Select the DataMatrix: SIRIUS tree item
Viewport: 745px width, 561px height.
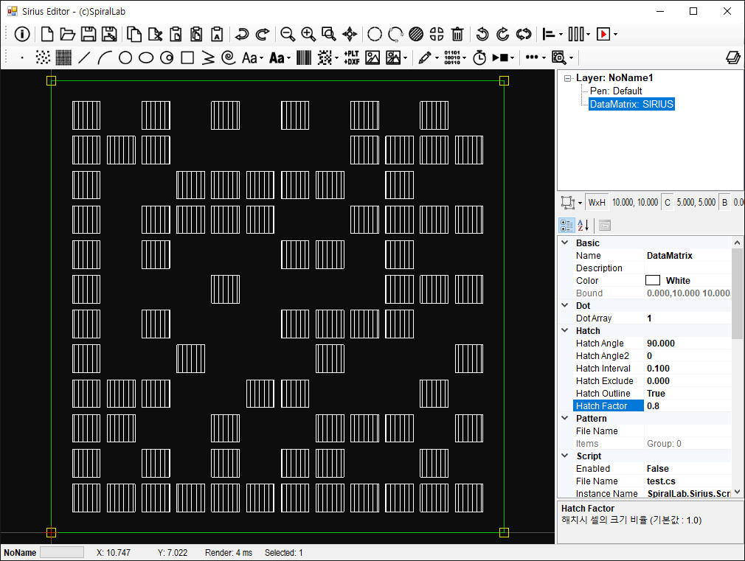[x=631, y=104]
